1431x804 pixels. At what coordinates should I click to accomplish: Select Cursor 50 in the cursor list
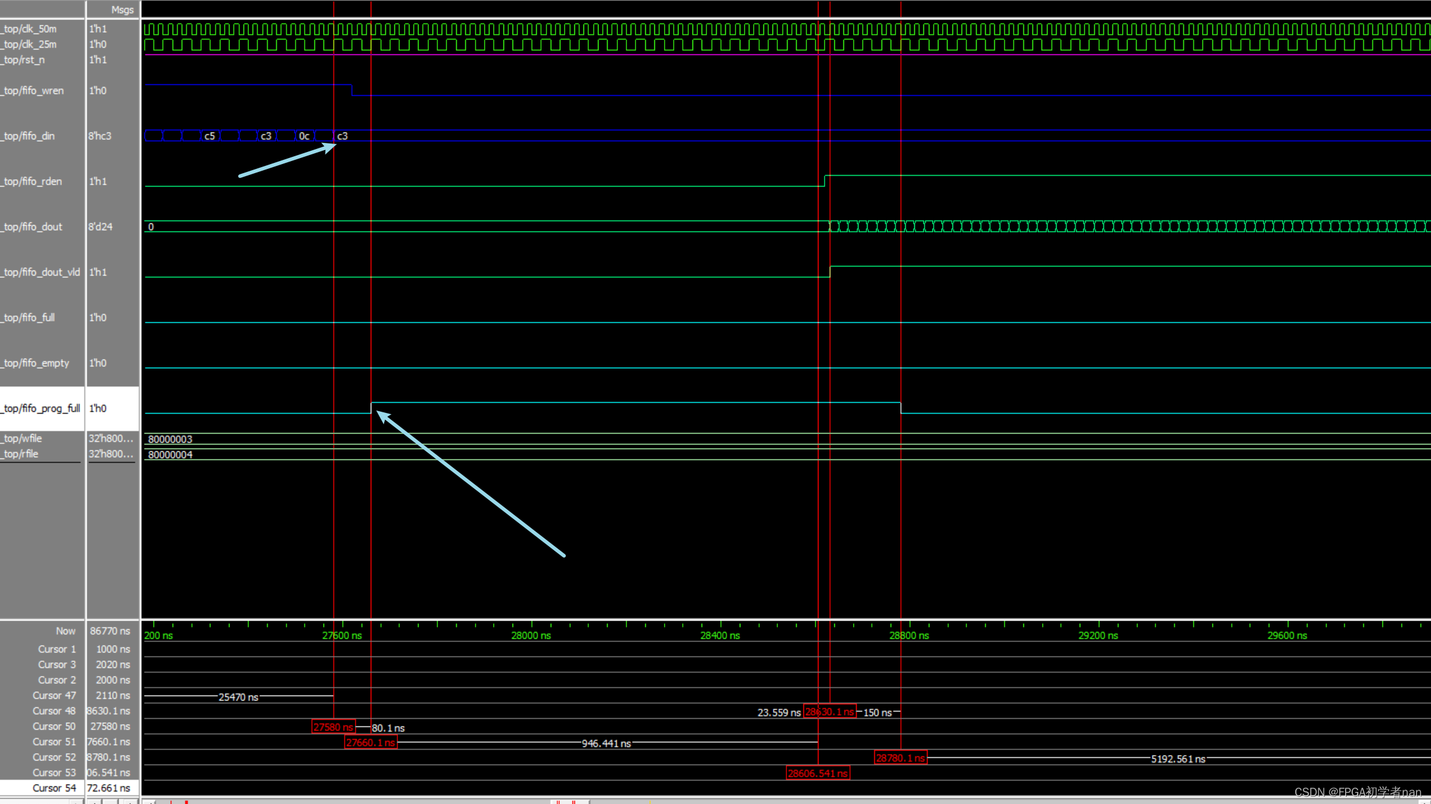[x=54, y=727]
